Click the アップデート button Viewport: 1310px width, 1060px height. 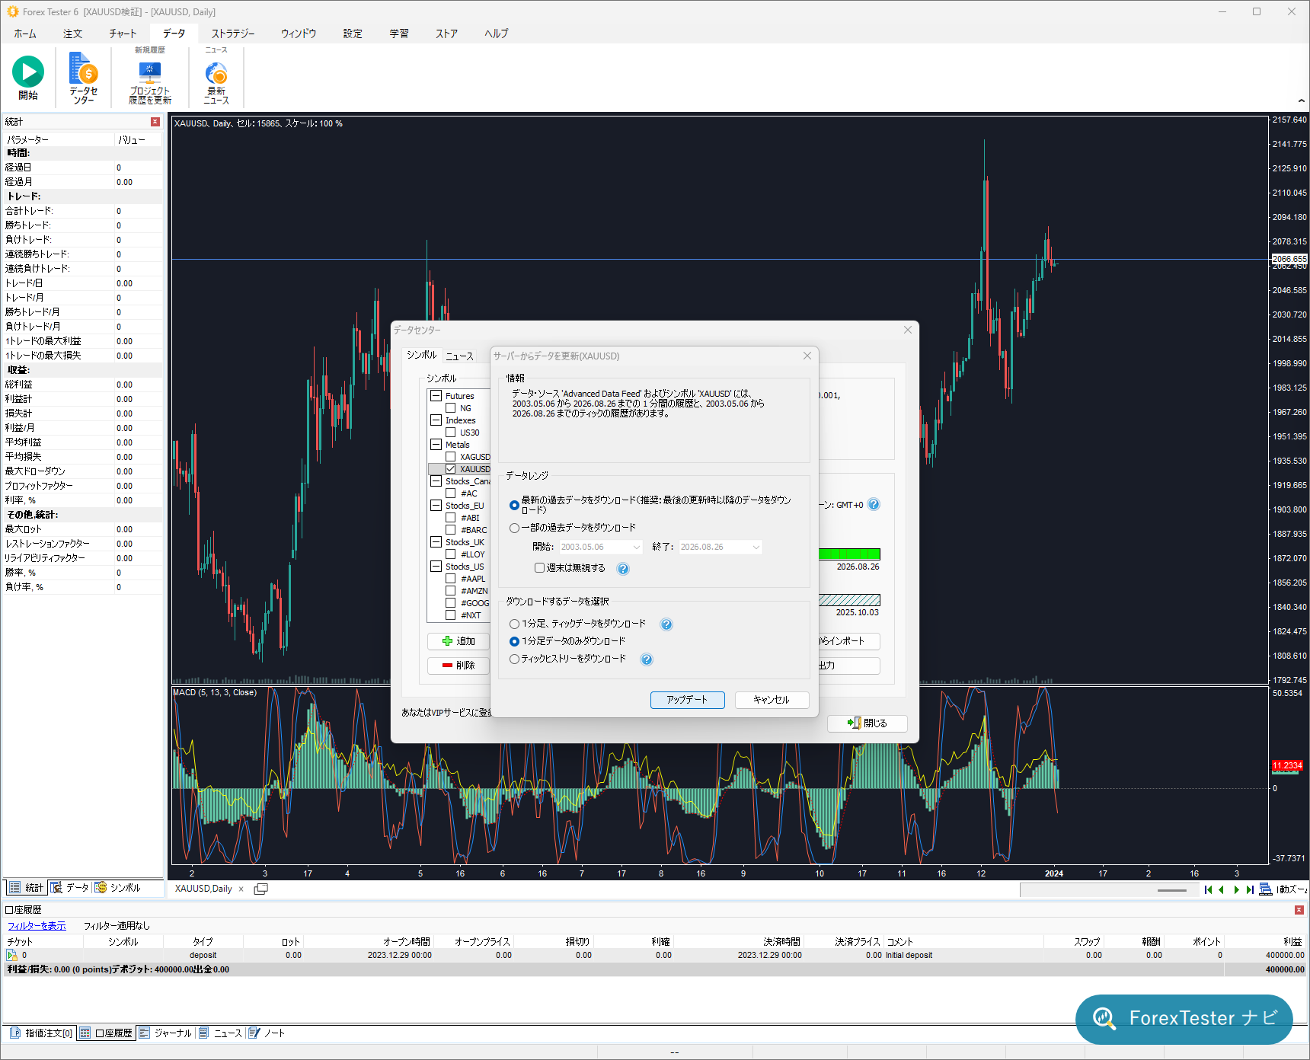[x=687, y=700]
